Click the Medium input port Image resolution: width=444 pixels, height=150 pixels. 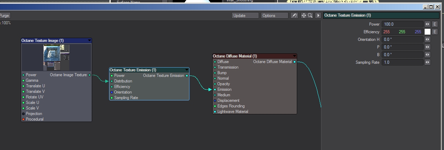(x=215, y=95)
